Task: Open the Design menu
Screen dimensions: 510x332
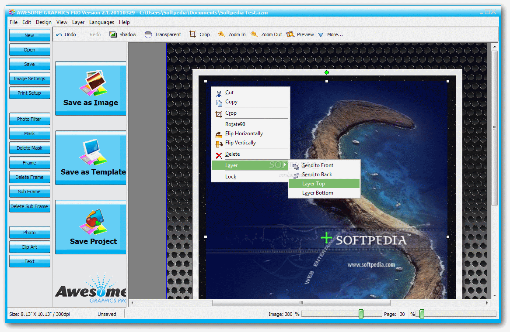Action: point(44,22)
